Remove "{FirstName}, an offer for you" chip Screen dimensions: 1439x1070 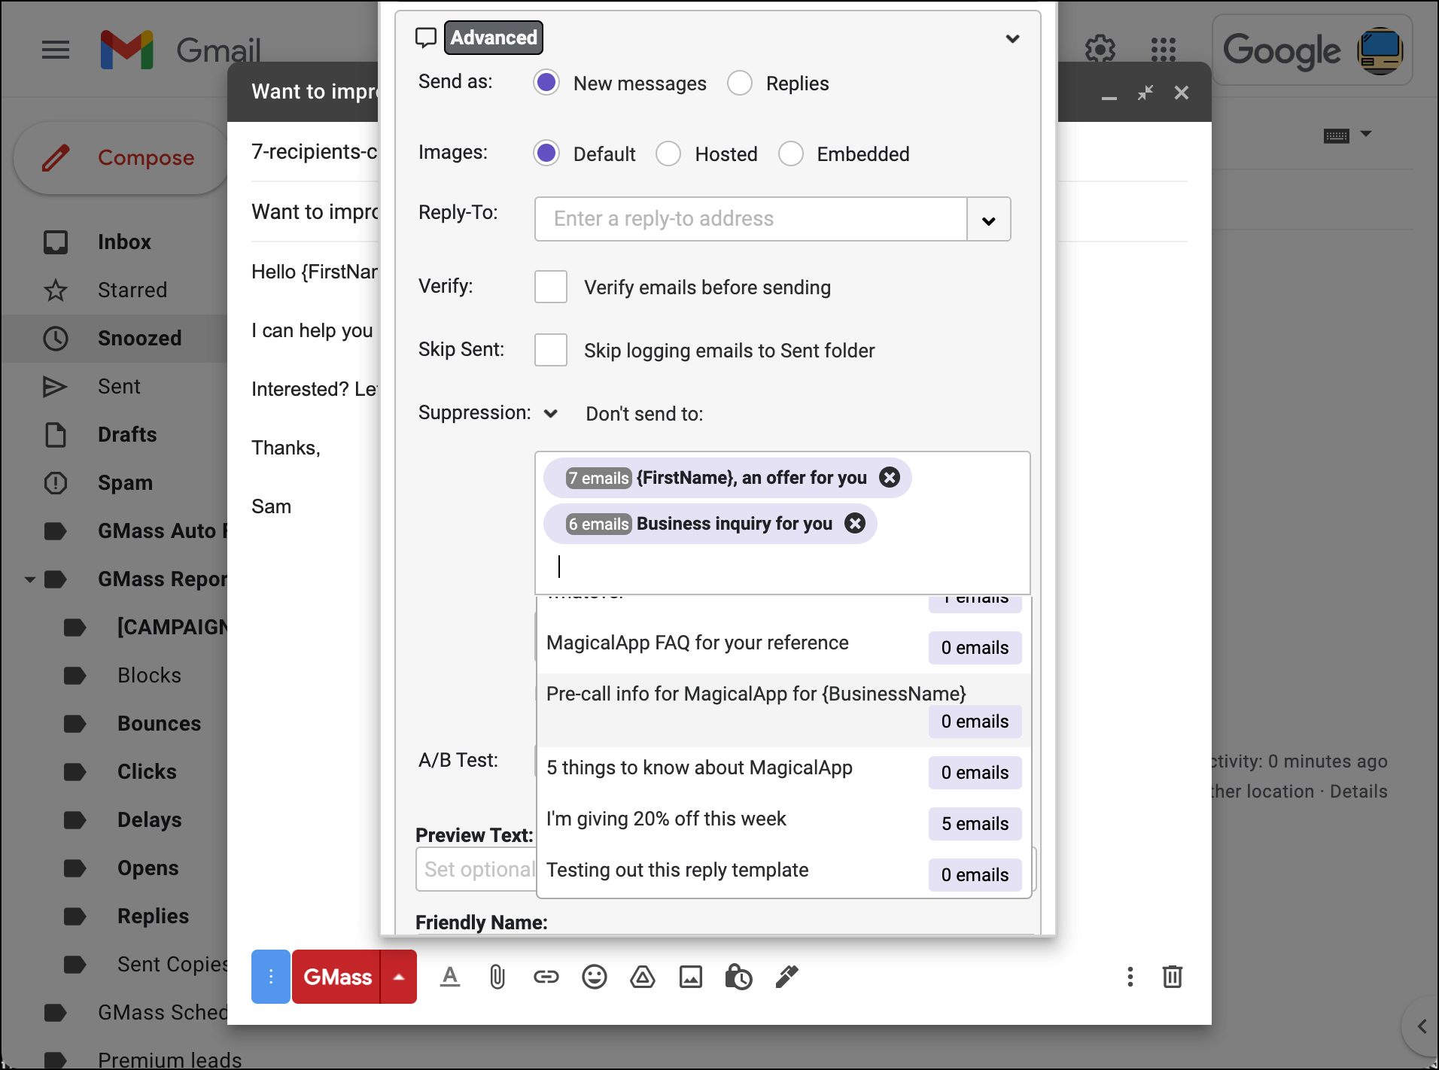890,478
